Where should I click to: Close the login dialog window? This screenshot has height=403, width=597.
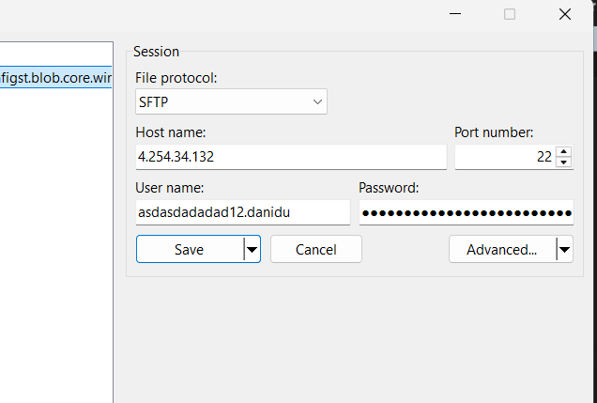(565, 14)
